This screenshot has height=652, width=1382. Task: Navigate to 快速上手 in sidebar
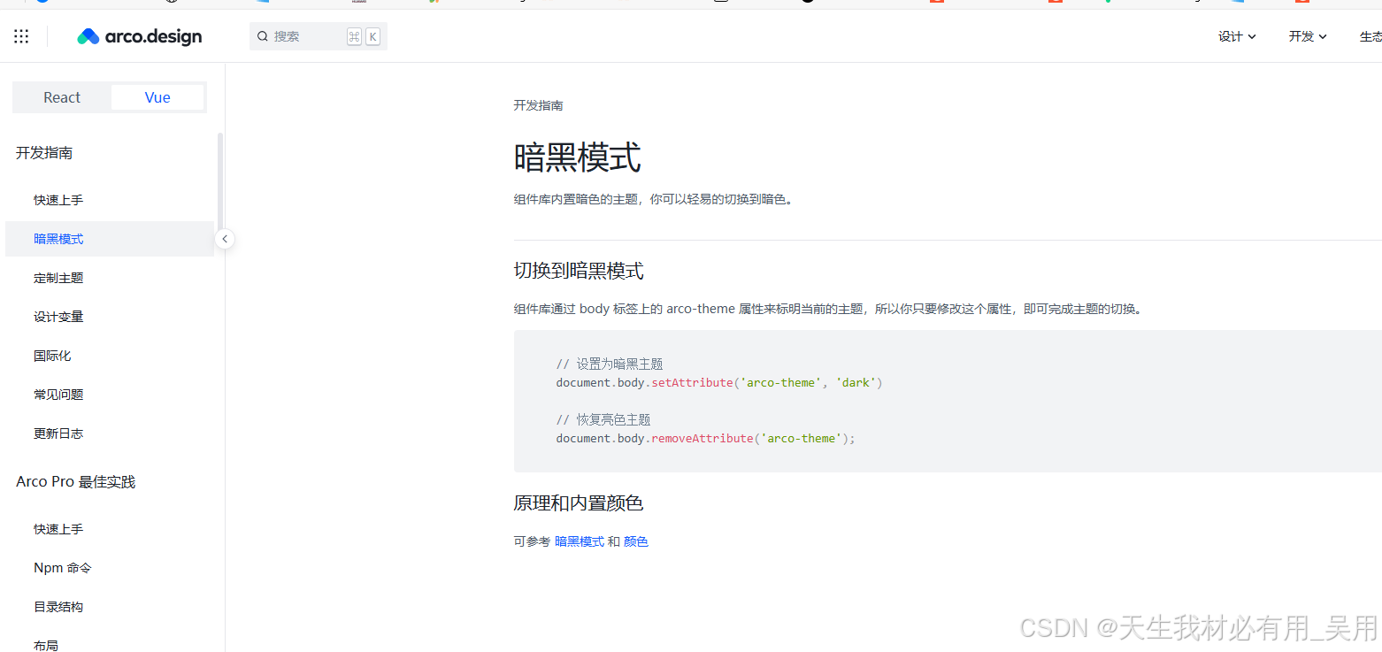click(58, 199)
